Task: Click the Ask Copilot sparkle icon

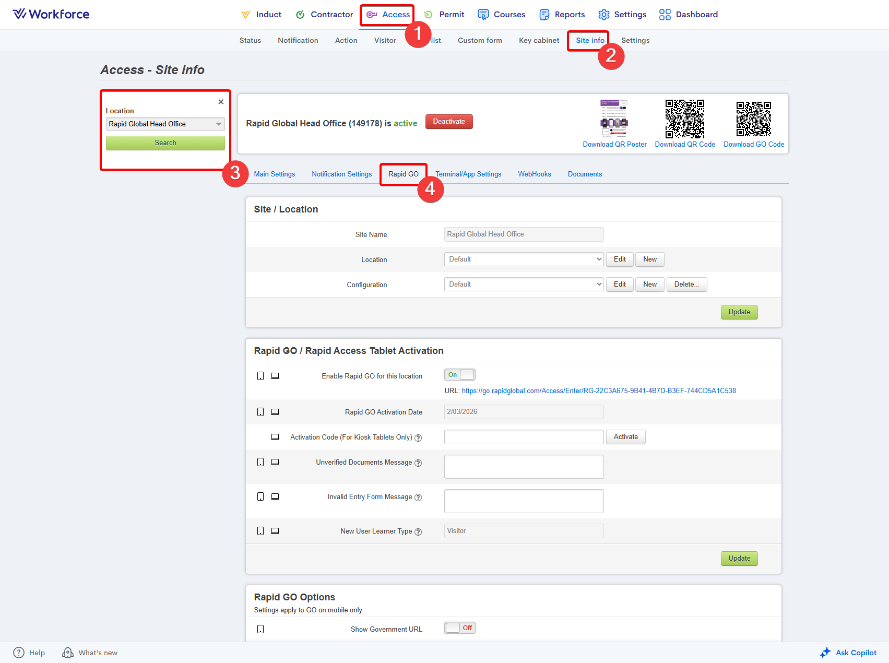Action: point(825,653)
